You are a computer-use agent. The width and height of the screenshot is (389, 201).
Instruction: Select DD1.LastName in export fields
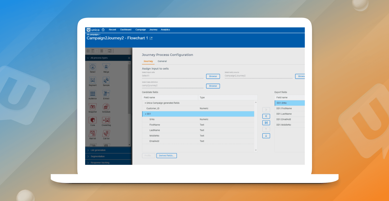point(290,114)
